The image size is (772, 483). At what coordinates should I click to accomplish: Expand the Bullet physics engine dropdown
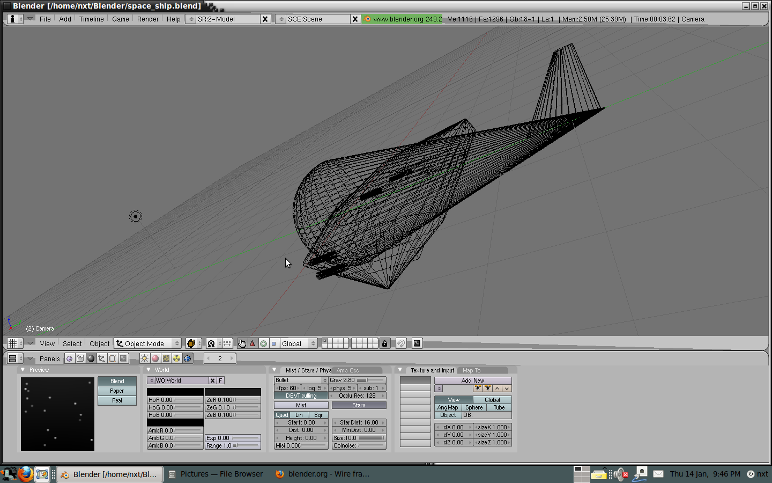[x=301, y=380]
